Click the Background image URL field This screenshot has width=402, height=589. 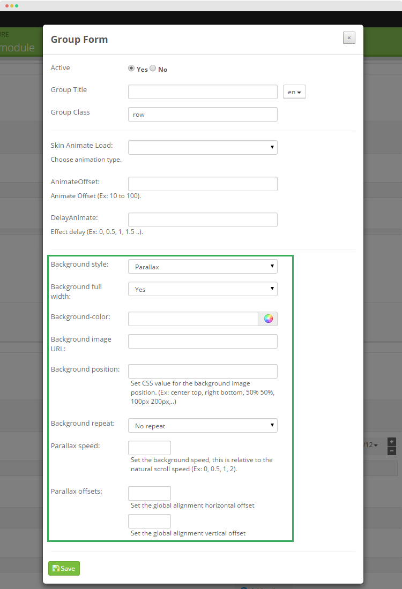(x=203, y=342)
